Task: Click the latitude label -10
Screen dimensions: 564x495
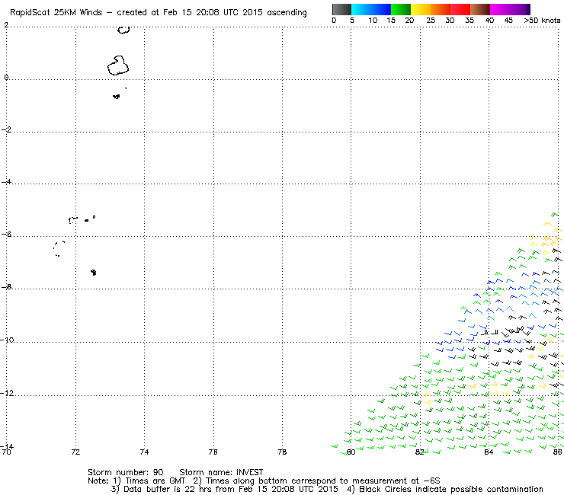Action: tap(7, 340)
